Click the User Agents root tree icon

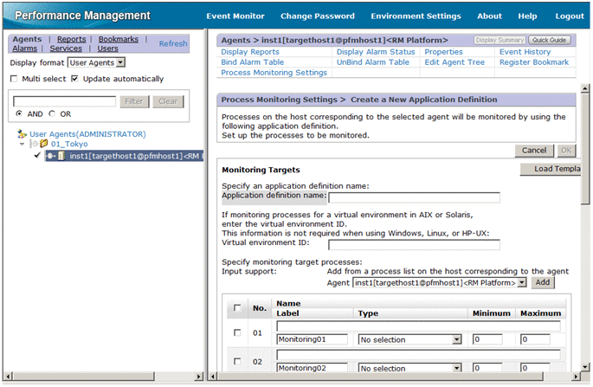22,133
